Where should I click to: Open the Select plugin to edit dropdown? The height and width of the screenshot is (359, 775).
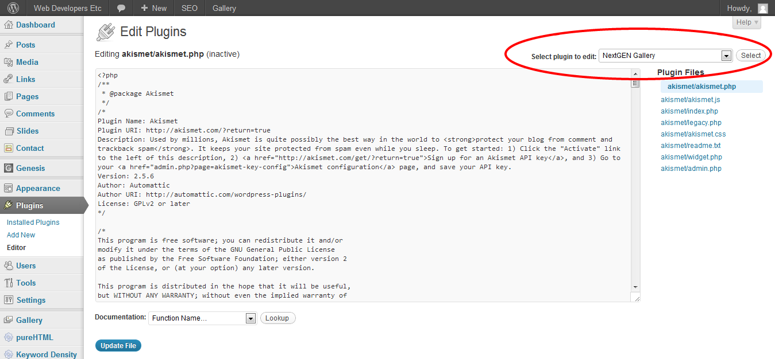coord(665,56)
